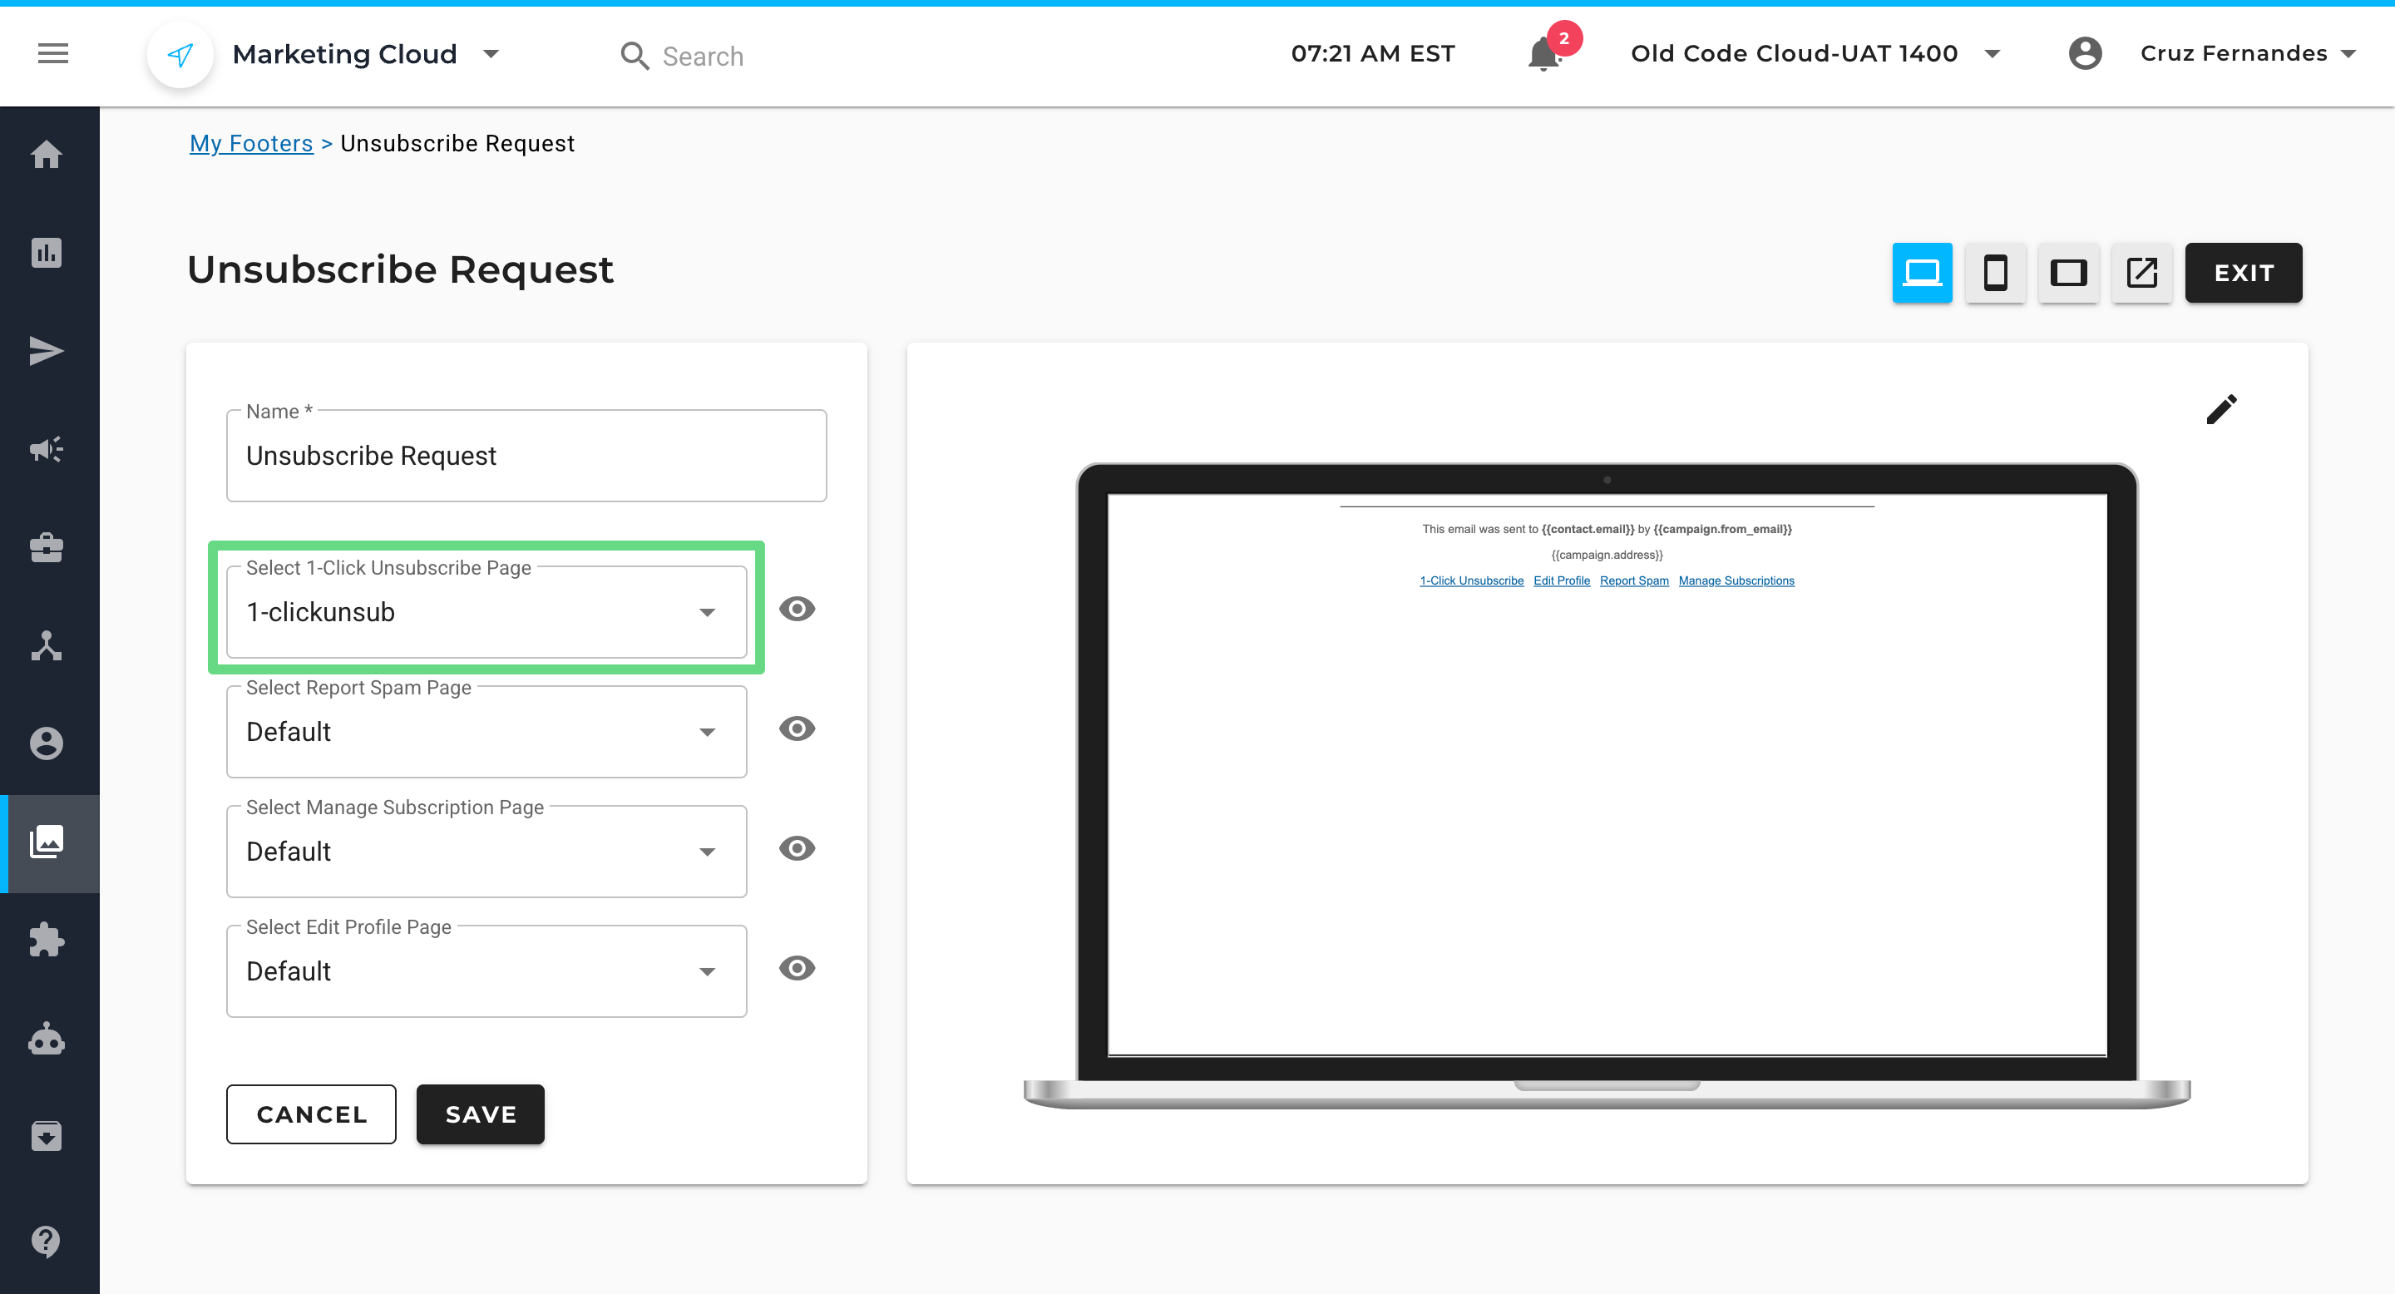Preview the Report Spam page with eye icon
The height and width of the screenshot is (1294, 2395).
pos(797,728)
